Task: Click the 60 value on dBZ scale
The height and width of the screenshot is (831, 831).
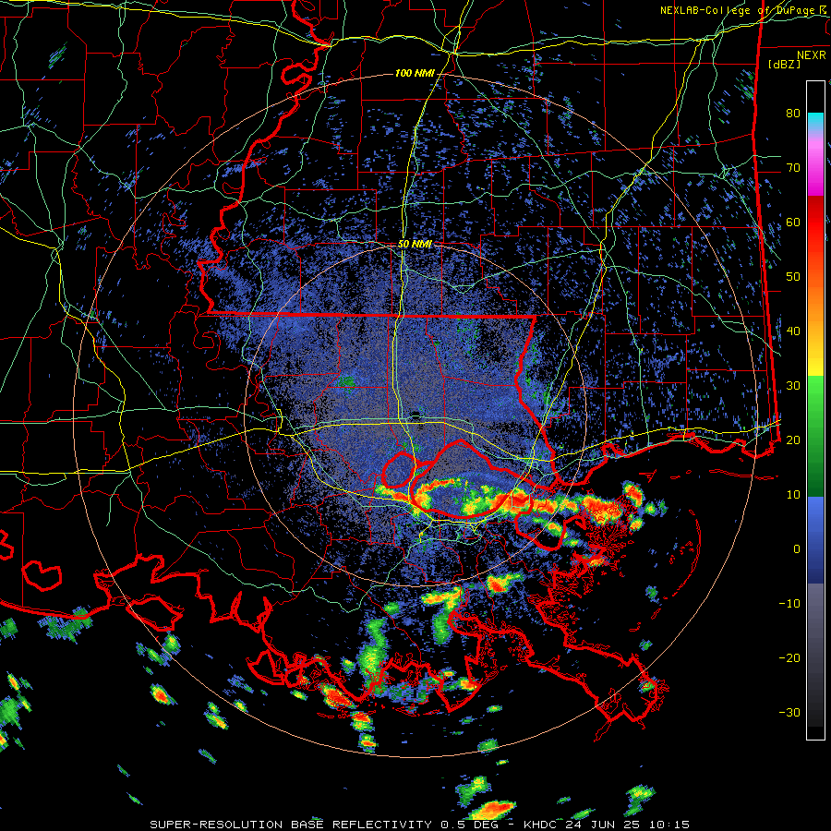Action: [x=793, y=222]
